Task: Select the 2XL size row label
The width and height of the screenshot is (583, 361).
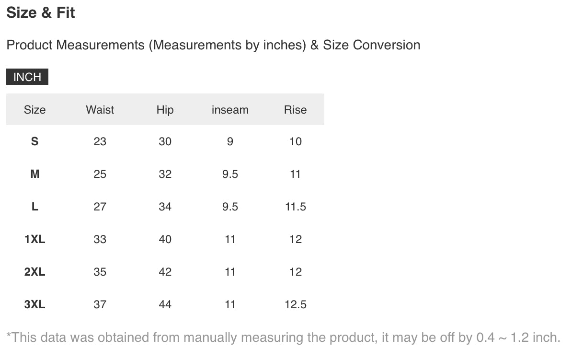Action: tap(34, 272)
